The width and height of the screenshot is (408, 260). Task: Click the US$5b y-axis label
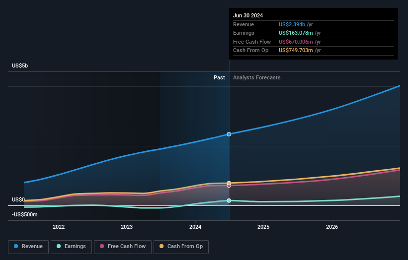(20, 65)
